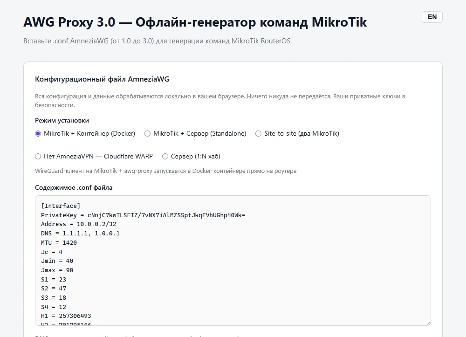Switch language with the EN button
This screenshot has width=466, height=337.
pyautogui.click(x=432, y=17)
